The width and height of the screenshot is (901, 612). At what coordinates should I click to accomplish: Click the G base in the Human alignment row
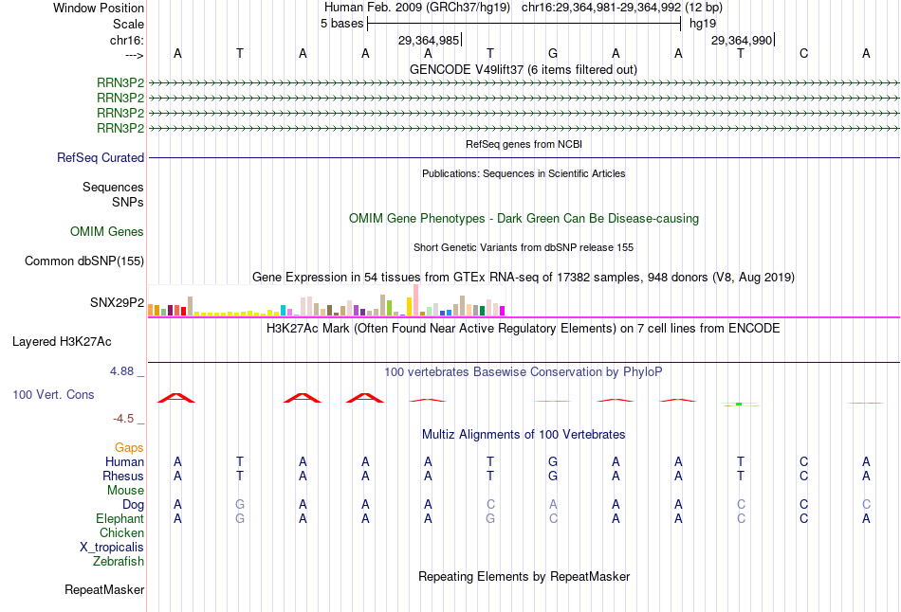(553, 461)
